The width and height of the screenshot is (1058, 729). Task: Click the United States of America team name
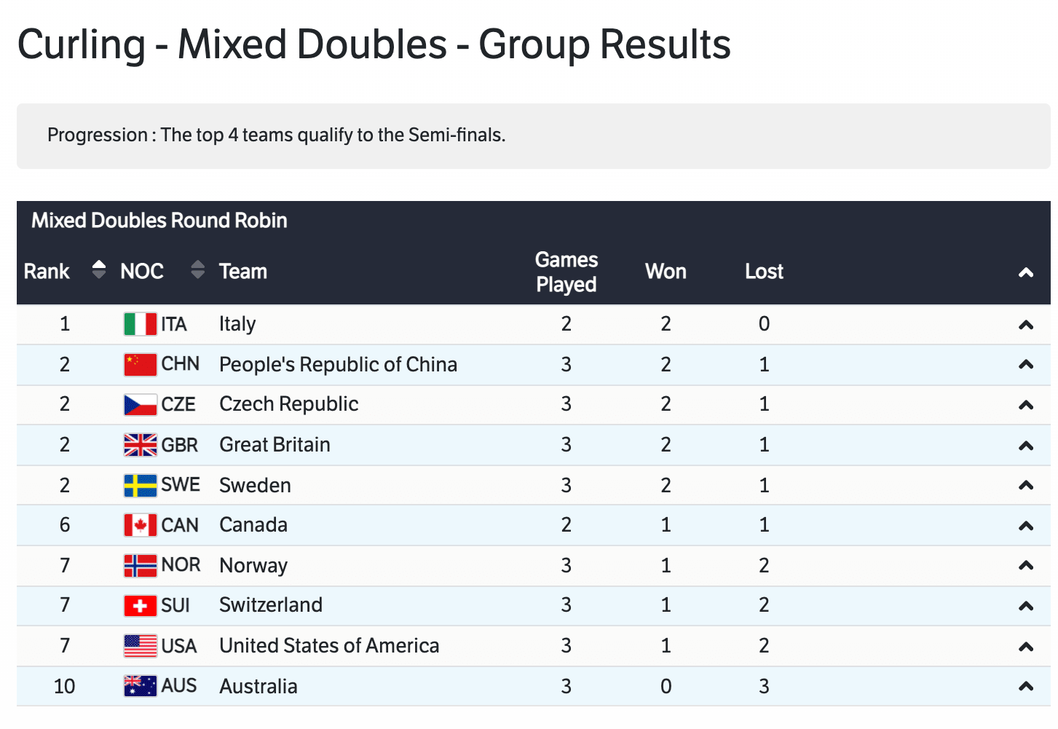point(329,646)
